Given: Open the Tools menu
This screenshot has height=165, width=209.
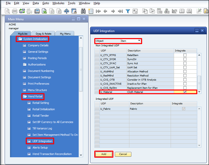Looking at the screenshot, I should 72,3.
